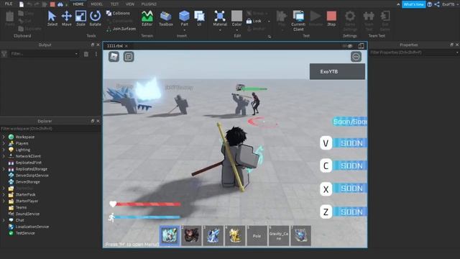Click the Explorer filter workspace field
460x259 pixels.
50,129
